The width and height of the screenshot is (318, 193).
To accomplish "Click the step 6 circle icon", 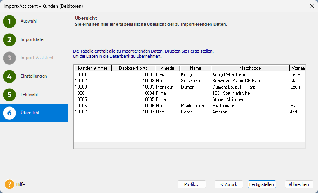I will pyautogui.click(x=9, y=113).
